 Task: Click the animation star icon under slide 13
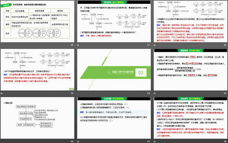pyautogui.click(x=2, y=93)
